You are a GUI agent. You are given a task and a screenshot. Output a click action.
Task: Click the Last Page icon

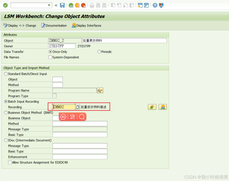131,5
